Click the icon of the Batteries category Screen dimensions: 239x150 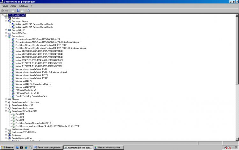pos(10,18)
